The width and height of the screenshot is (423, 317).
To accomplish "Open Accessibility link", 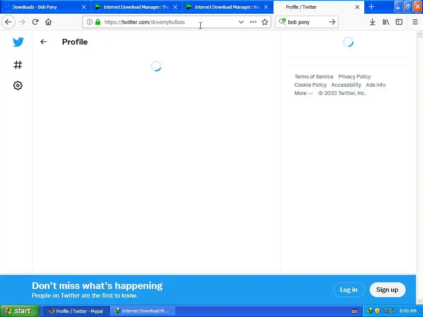I will 346,85.
